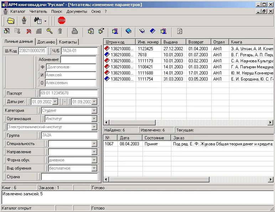This screenshot has height=212, width=275.
Task: Click the greyed-out person icon in reader toolbar
Action: [x=60, y=31]
